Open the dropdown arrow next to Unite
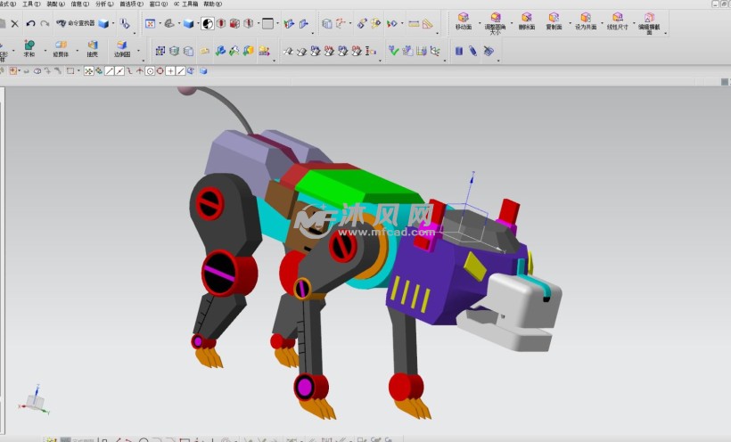This screenshot has width=731, height=442. coord(45,51)
